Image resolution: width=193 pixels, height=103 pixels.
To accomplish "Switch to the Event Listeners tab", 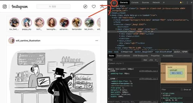I will coord(123,56).
